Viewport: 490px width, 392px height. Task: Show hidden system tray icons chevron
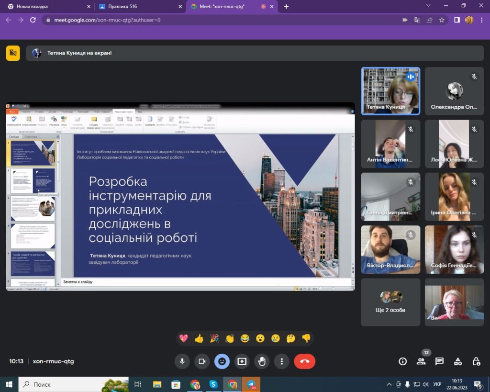coord(389,384)
